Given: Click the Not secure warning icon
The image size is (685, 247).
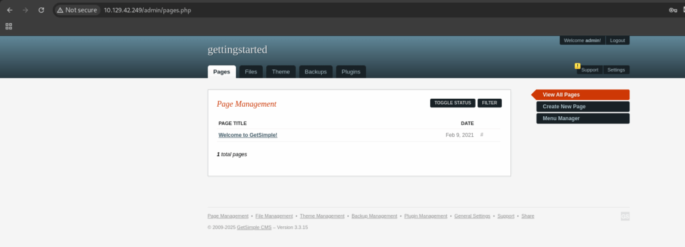Looking at the screenshot, I should (60, 10).
